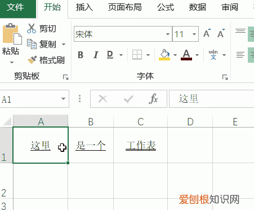Click the 剪切 Cut text button
This screenshot has height=210, width=254.
48,29
